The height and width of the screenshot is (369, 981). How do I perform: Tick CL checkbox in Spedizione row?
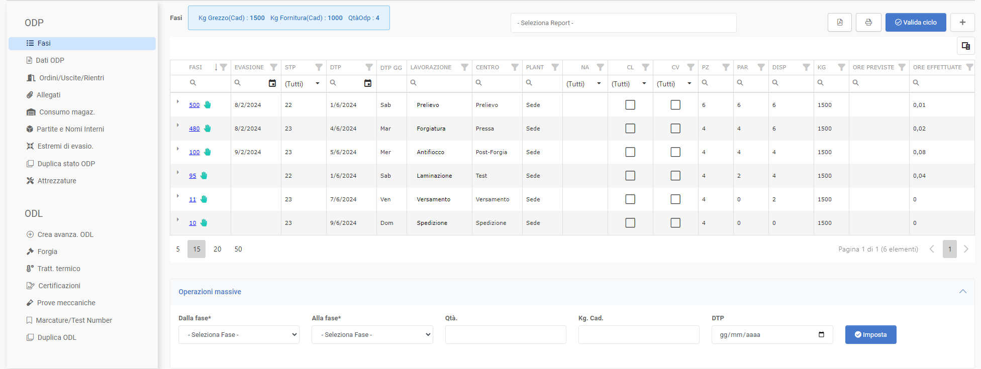(x=630, y=223)
